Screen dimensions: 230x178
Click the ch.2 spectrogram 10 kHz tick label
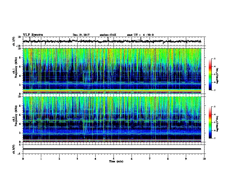(x=19, y=97)
